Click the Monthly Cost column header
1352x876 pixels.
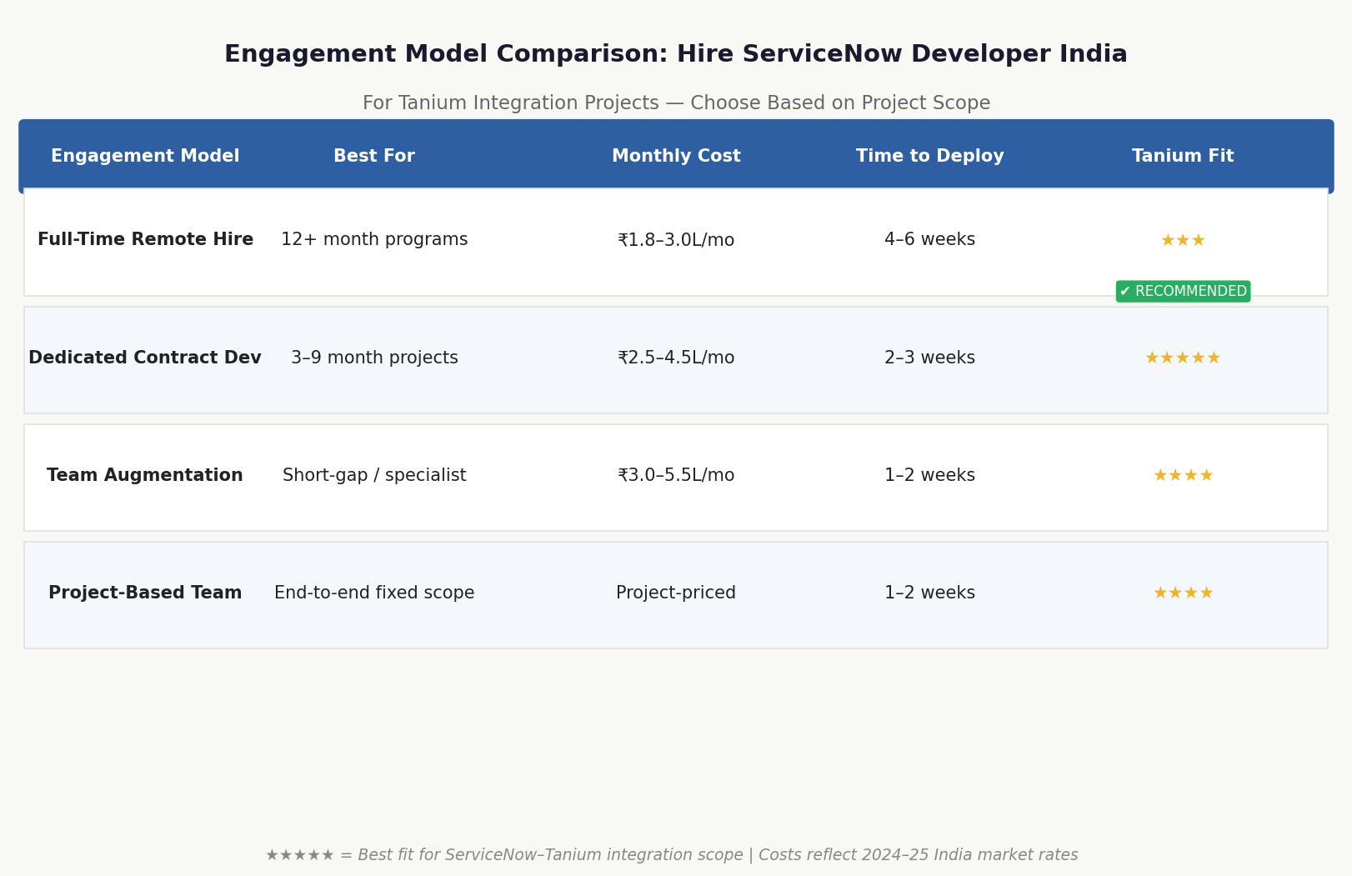pos(676,157)
